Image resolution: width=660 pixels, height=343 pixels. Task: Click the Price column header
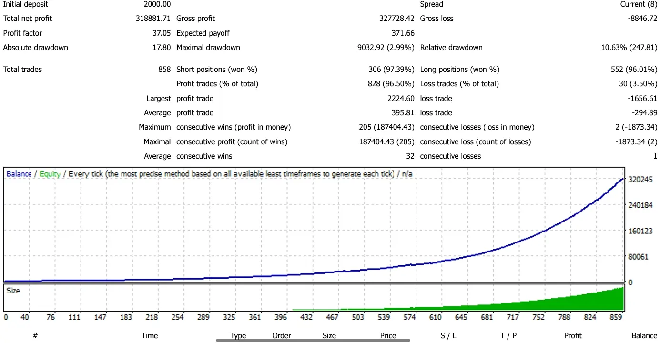click(x=388, y=335)
